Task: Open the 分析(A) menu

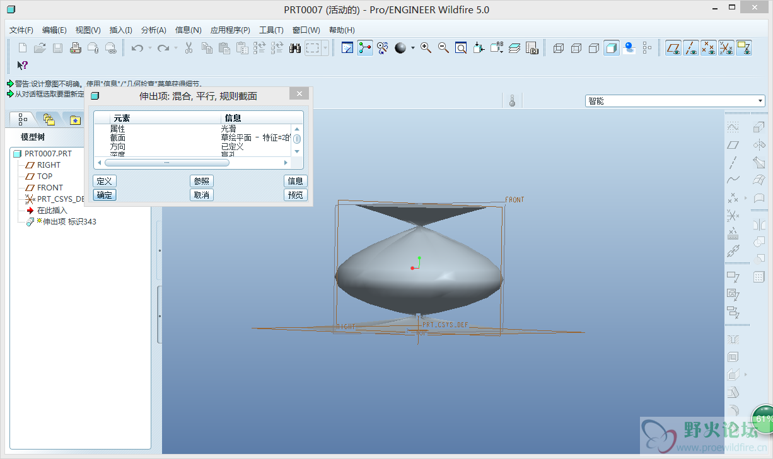Action: (153, 30)
